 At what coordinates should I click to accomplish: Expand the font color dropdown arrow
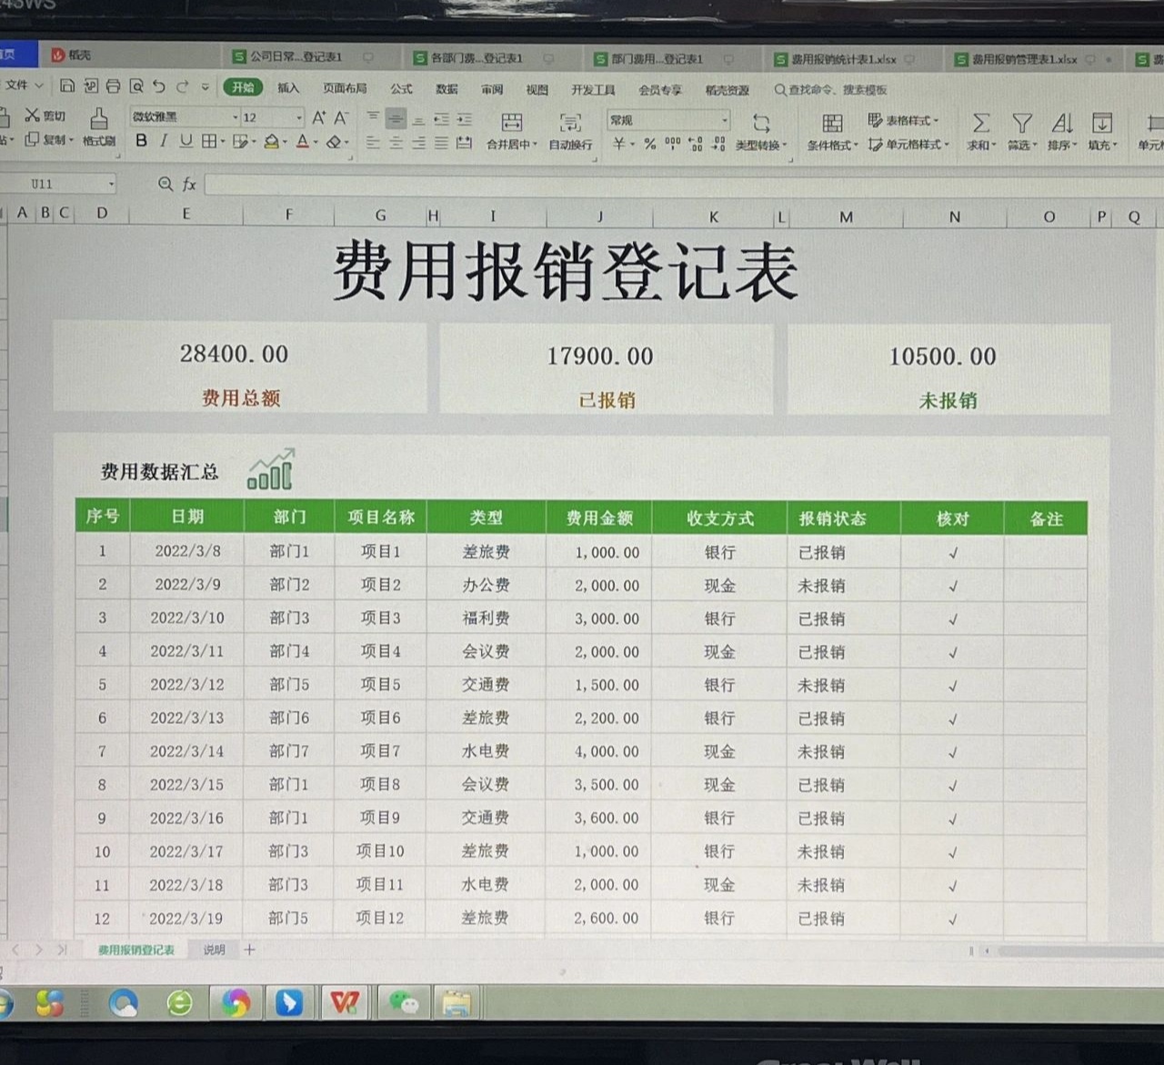pos(315,142)
